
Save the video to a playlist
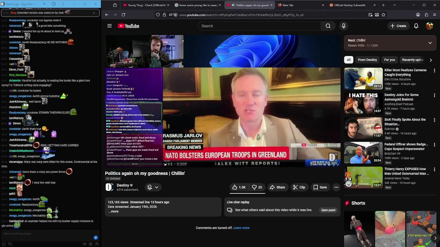coord(320,187)
